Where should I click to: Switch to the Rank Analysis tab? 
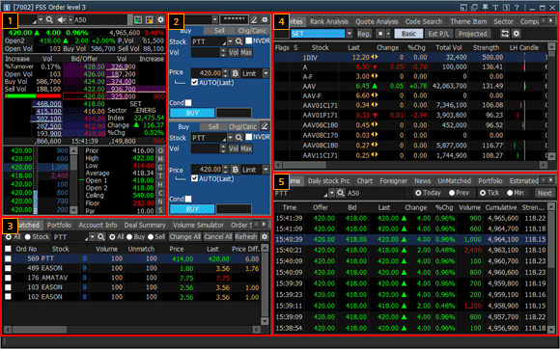coord(329,22)
